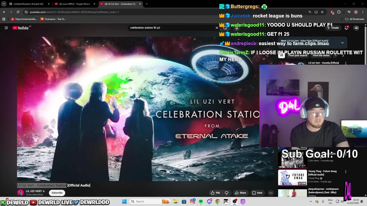Start voice search with microphone icon
This screenshot has height=206, width=367.
tap(237, 28)
